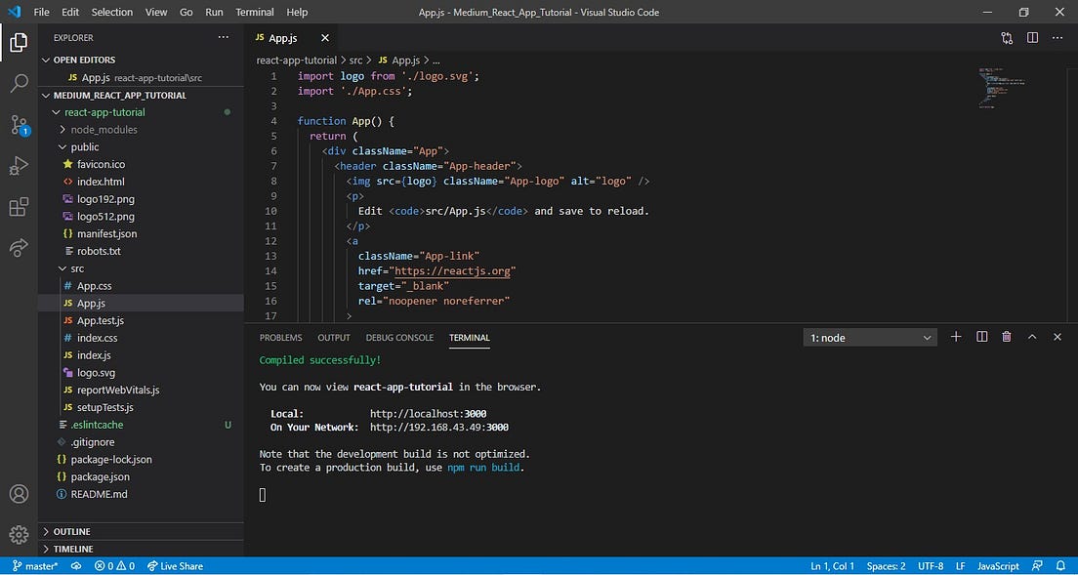1078x575 pixels.
Task: Open the Extensions view
Action: coord(20,207)
